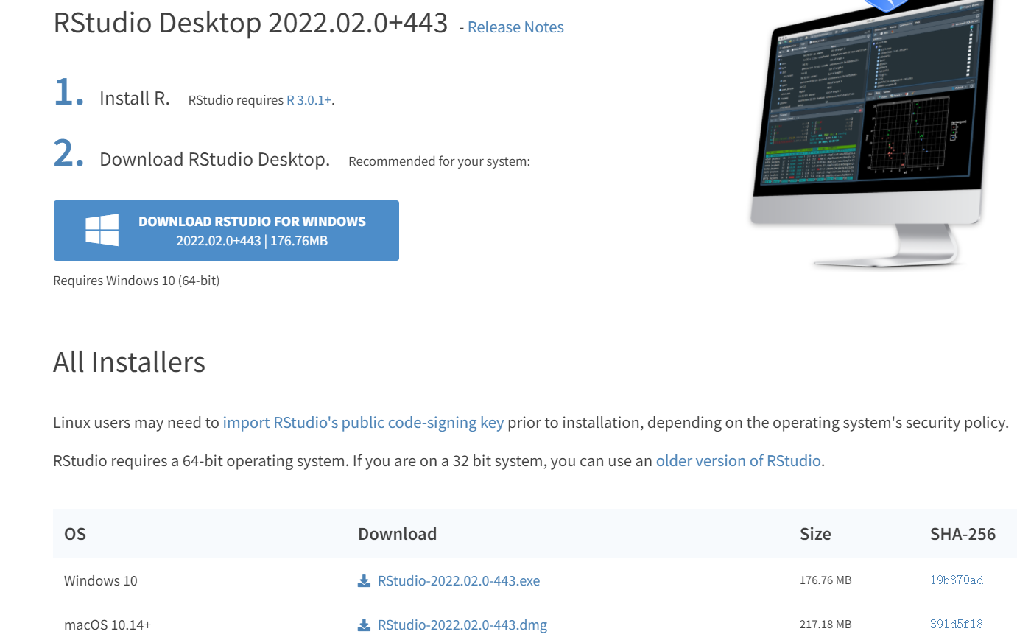Open older version of RStudio link
This screenshot has width=1017, height=640.
739,461
